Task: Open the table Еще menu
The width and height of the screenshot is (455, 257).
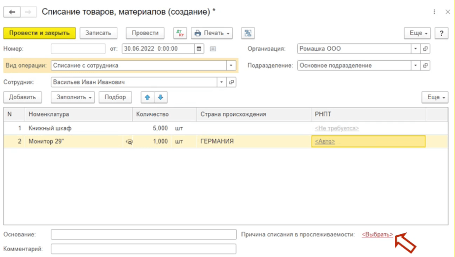Action: pos(434,97)
